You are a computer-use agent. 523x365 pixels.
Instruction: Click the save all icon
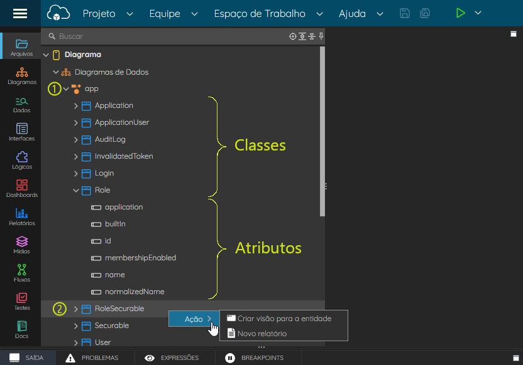point(424,13)
